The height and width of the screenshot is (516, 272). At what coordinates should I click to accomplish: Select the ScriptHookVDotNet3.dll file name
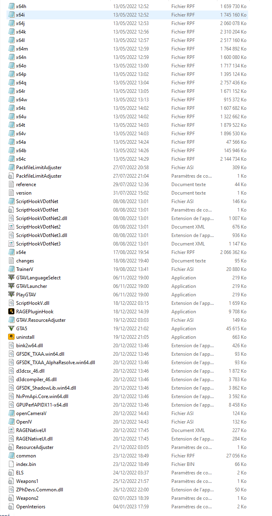coord(42,235)
